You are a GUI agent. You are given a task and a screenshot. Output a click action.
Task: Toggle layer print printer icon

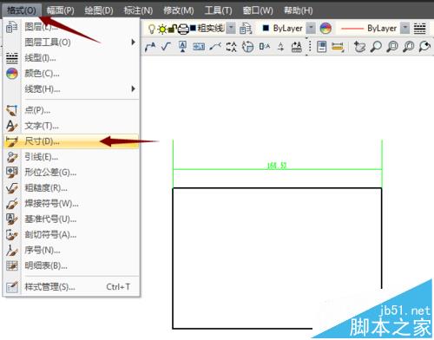coord(183,29)
